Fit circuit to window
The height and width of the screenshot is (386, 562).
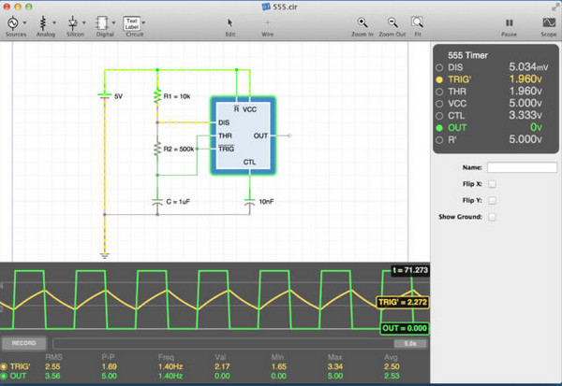coord(418,22)
